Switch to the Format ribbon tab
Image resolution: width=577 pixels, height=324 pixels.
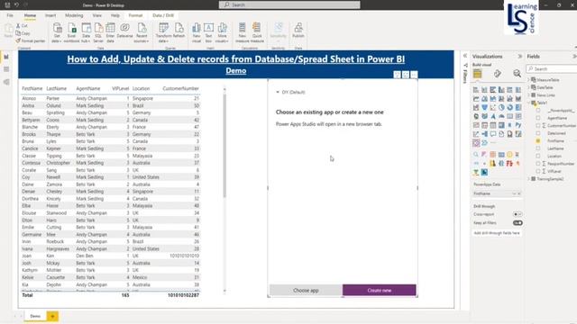(x=135, y=15)
